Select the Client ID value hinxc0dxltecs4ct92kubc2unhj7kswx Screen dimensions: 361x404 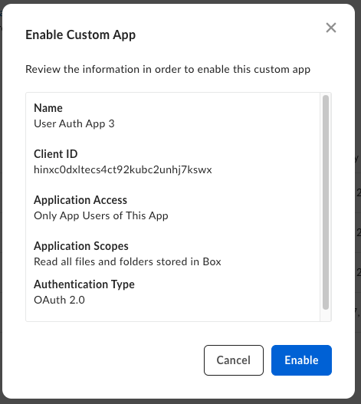tap(123, 169)
